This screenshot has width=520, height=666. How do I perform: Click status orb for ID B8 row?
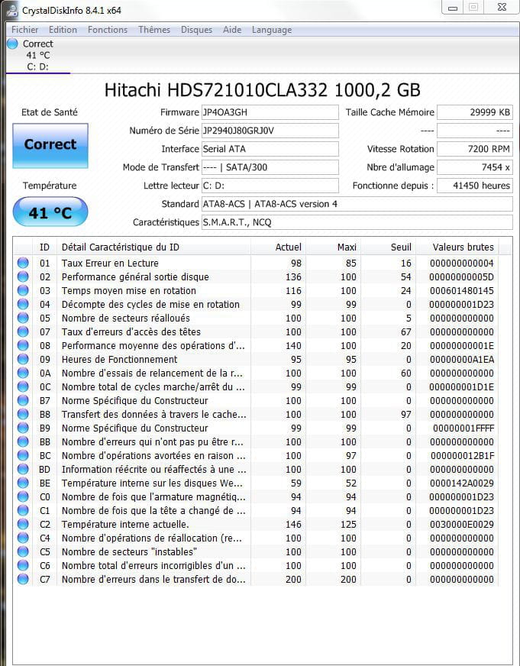[x=23, y=414]
